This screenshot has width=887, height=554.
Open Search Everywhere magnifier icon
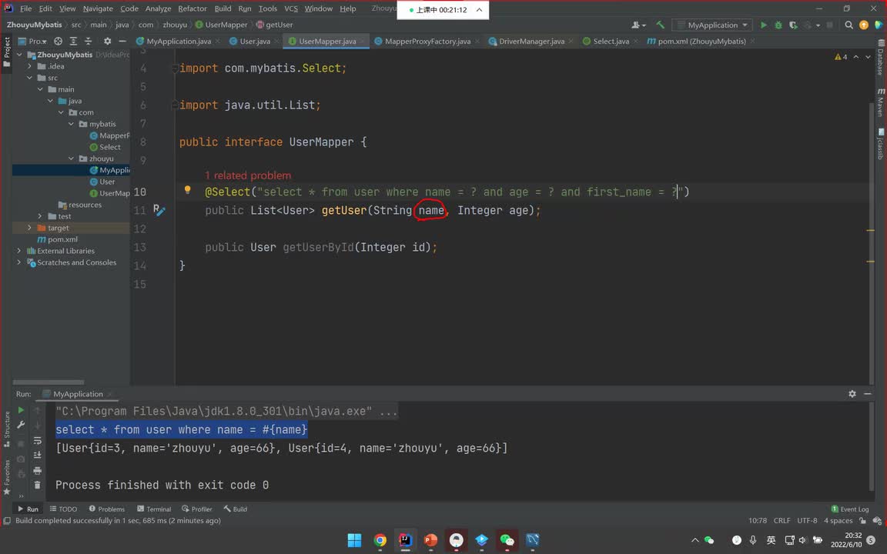pos(849,25)
